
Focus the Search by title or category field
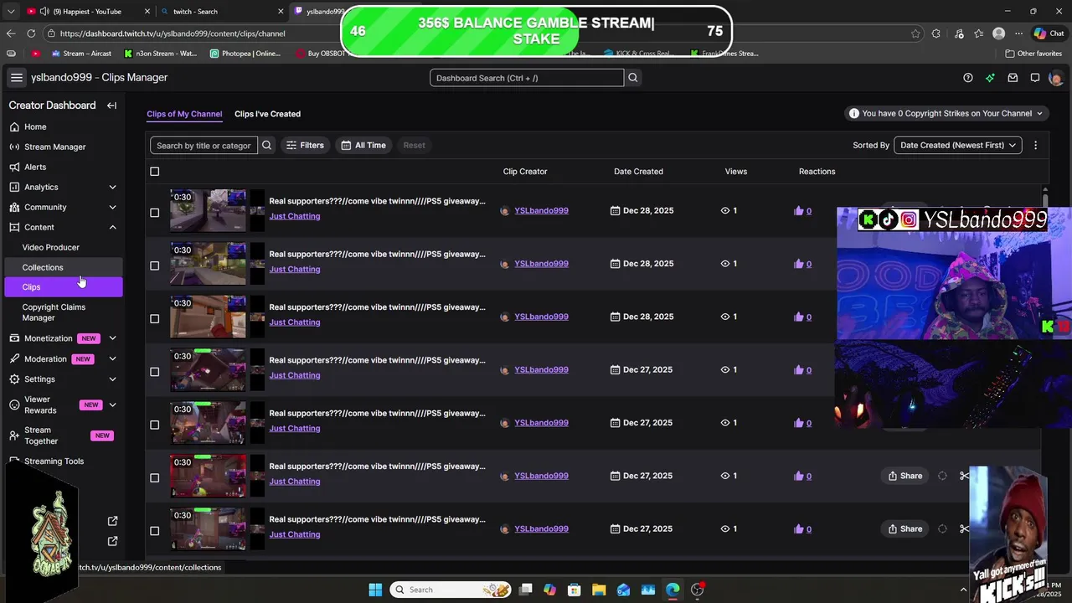[x=204, y=145]
